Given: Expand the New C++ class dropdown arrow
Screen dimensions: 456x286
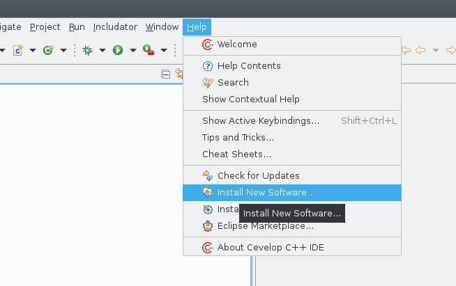Looking at the screenshot, I should point(63,51).
